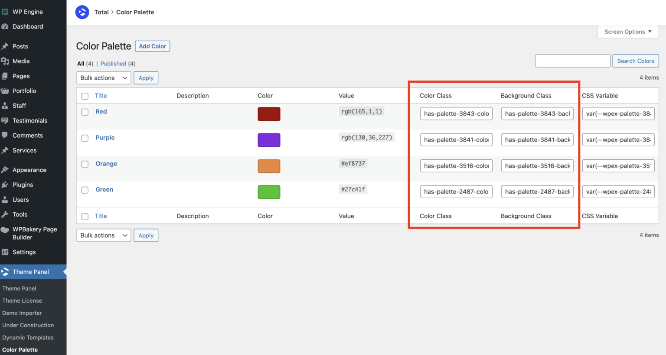666x355 pixels.
Task: Open the Media library from the sidebar
Action: click(x=6, y=61)
